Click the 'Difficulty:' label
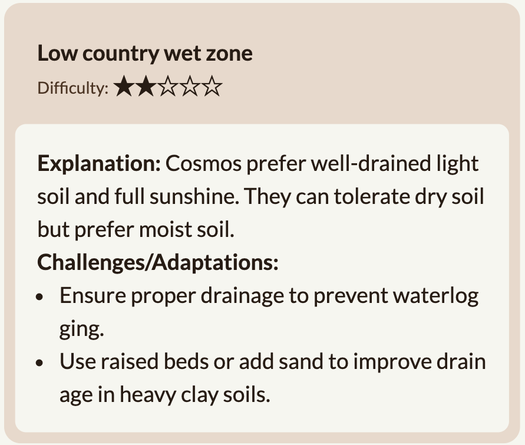Screen dimensions: 525x445 click(73, 88)
